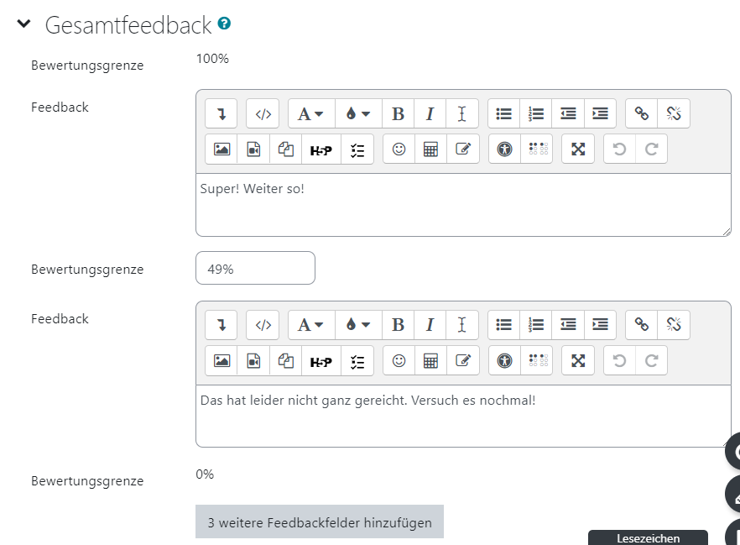
Task: Insert numbered list in second editor
Action: point(535,325)
